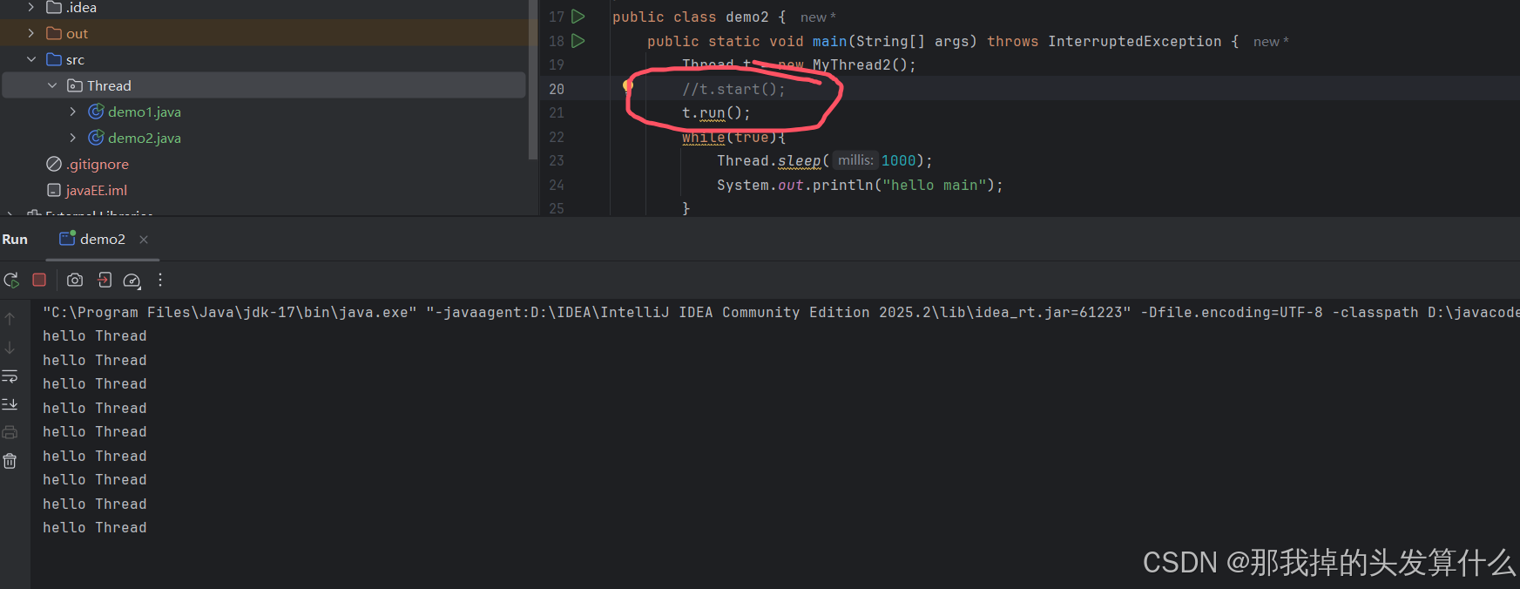
Task: Select the Thread package row
Action: [264, 85]
